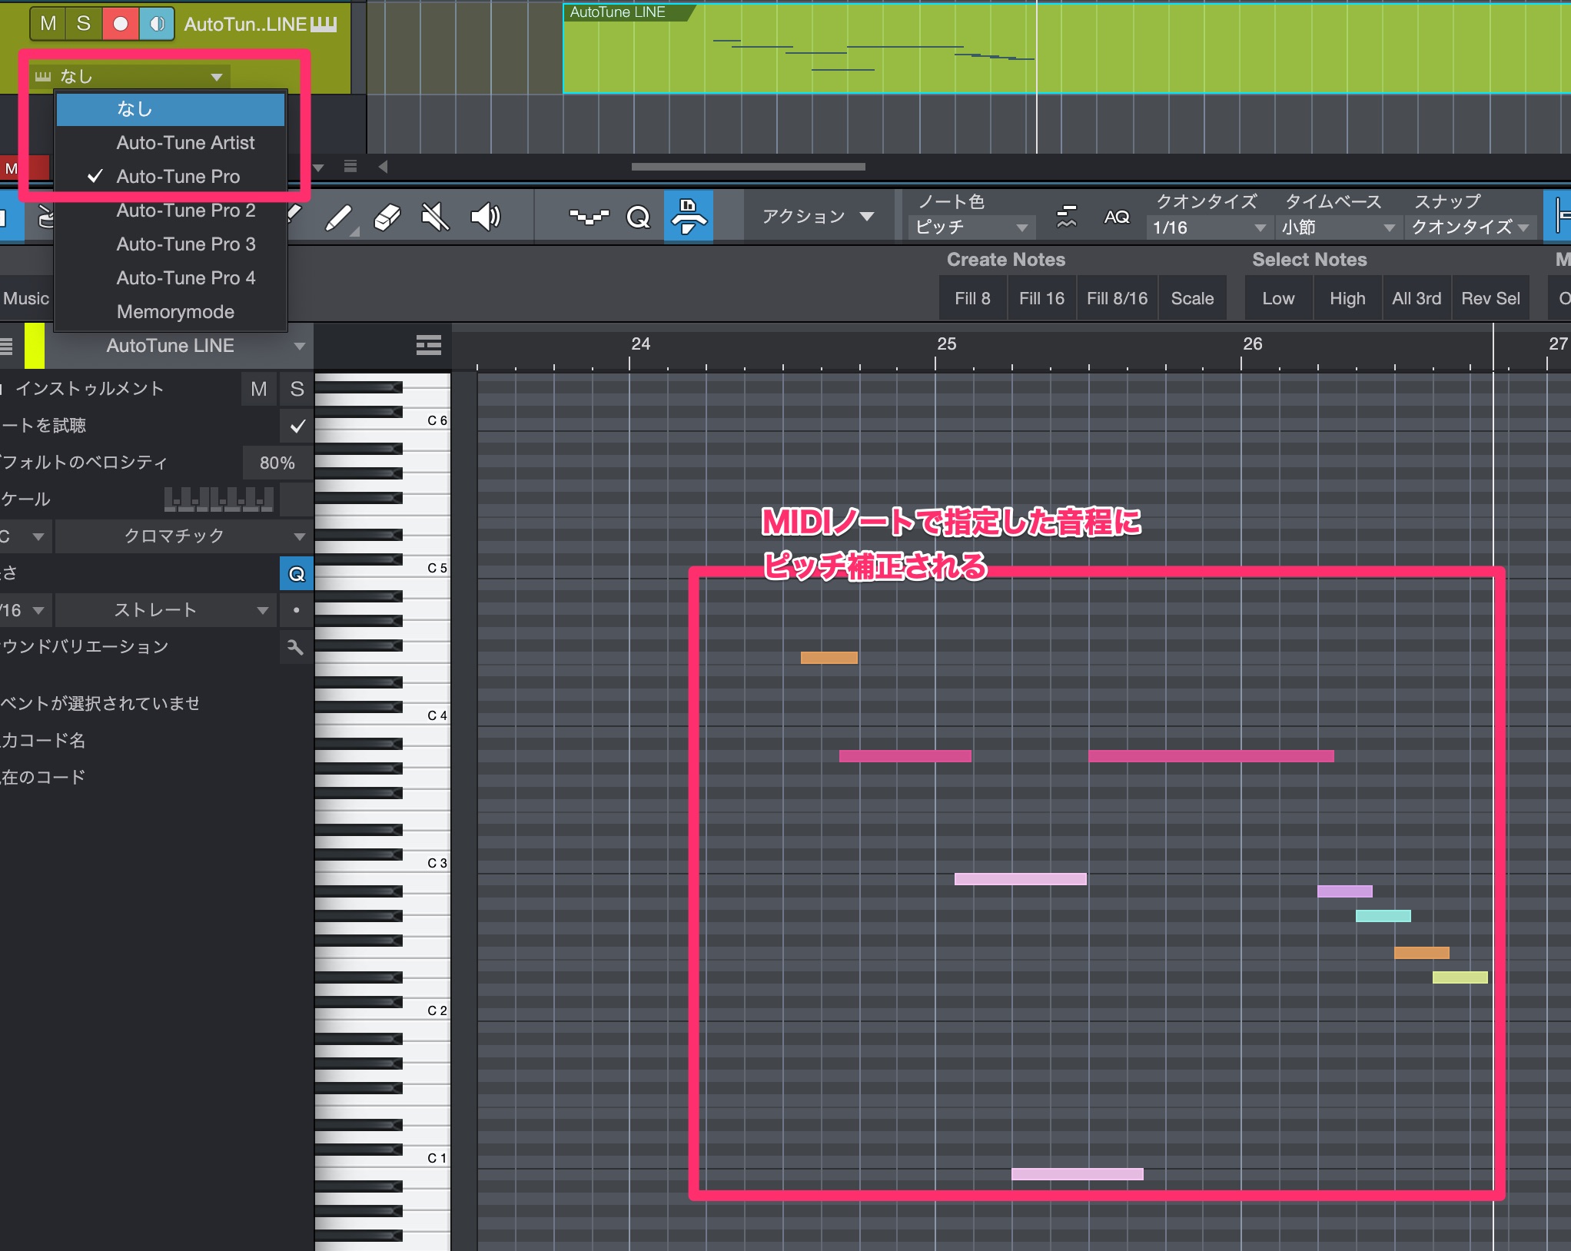Open the note color pitch dropdown
The image size is (1571, 1251).
[970, 227]
